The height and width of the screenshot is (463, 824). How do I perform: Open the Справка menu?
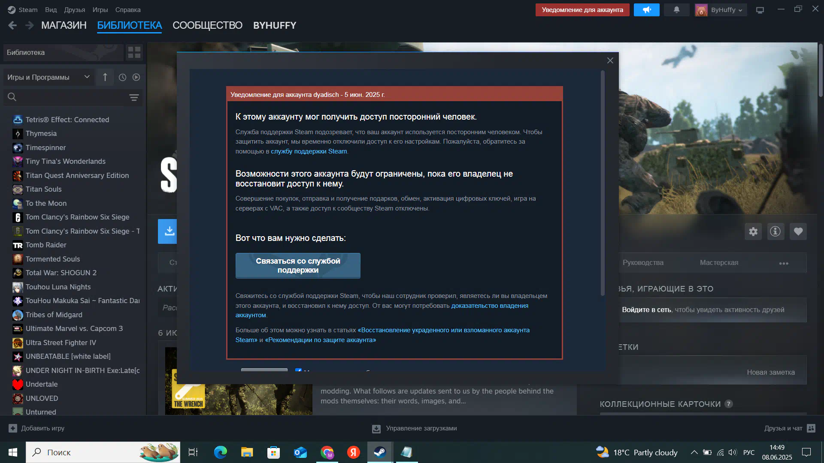(128, 9)
